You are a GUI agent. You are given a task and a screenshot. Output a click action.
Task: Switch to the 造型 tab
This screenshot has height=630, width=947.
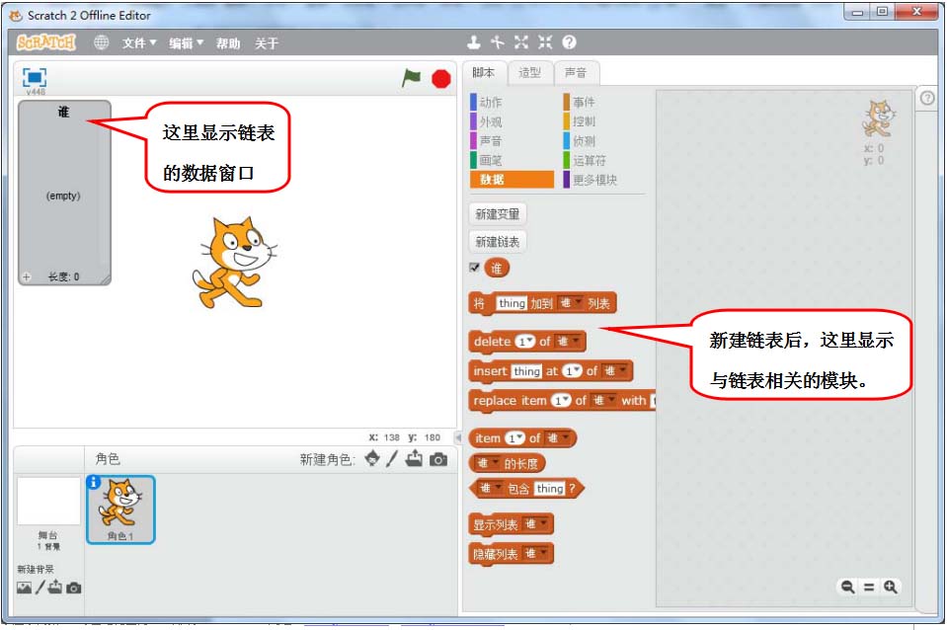pyautogui.click(x=529, y=72)
